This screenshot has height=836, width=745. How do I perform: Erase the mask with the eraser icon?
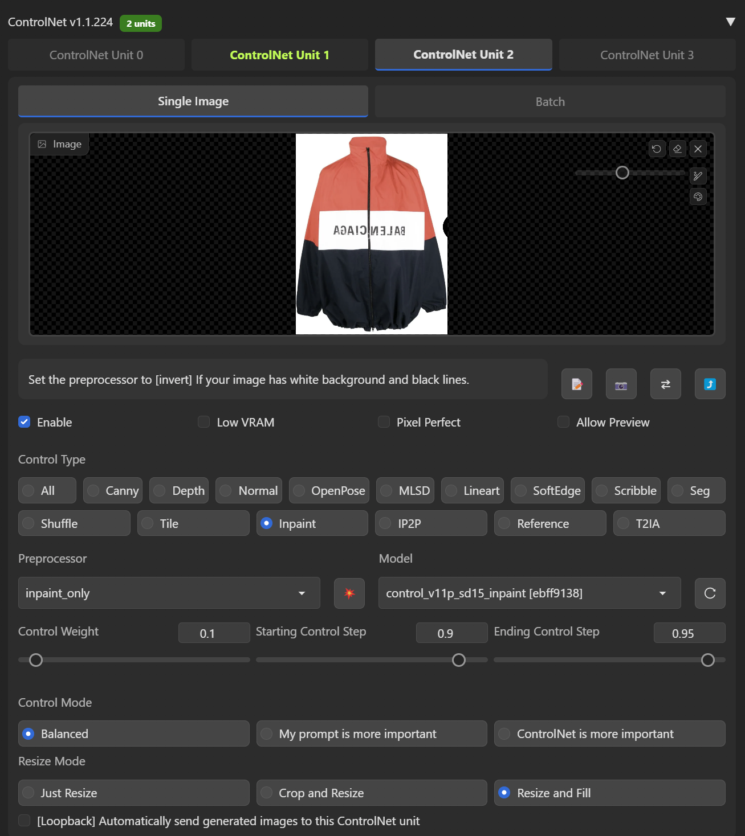pos(677,149)
